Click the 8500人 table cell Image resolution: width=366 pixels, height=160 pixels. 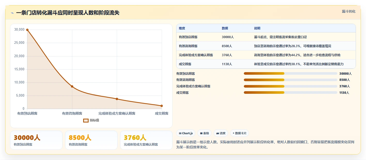point(235,46)
